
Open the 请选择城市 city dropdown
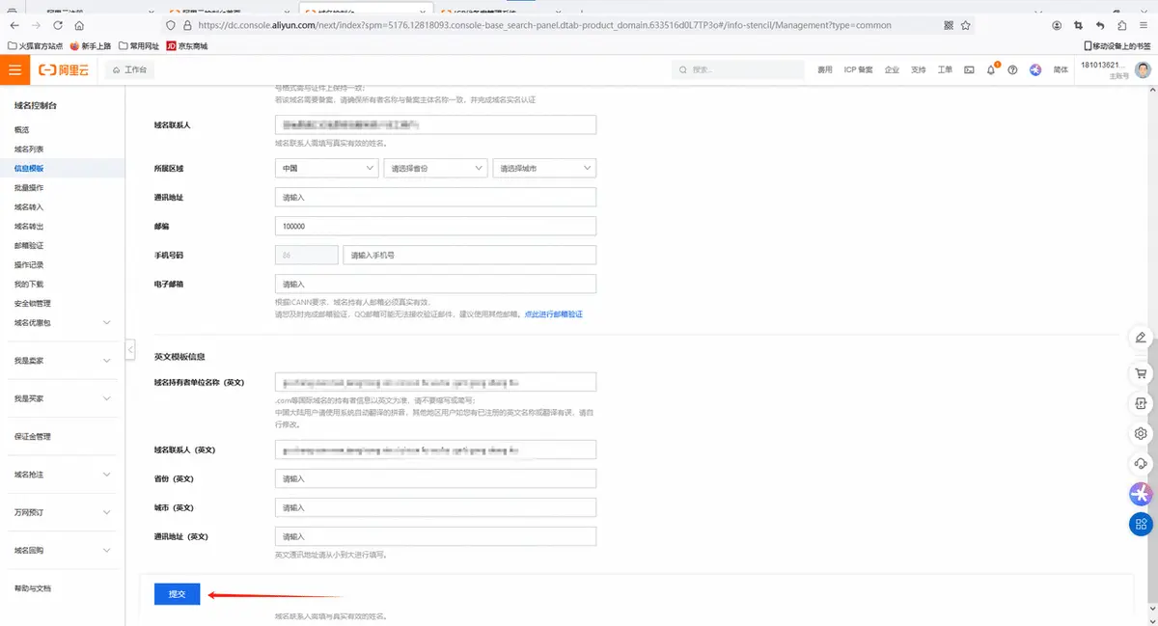point(544,168)
